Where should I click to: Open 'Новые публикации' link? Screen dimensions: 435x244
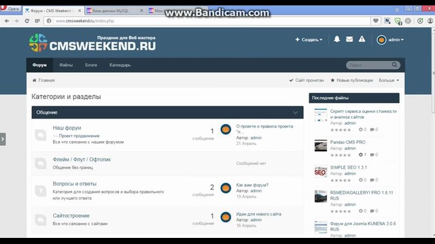pos(351,80)
